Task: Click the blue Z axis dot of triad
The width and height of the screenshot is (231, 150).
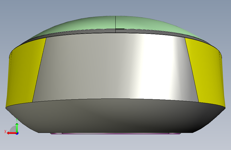Action: point(17,133)
